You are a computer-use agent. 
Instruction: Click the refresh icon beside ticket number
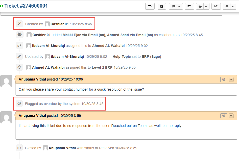click(x=2, y=6)
